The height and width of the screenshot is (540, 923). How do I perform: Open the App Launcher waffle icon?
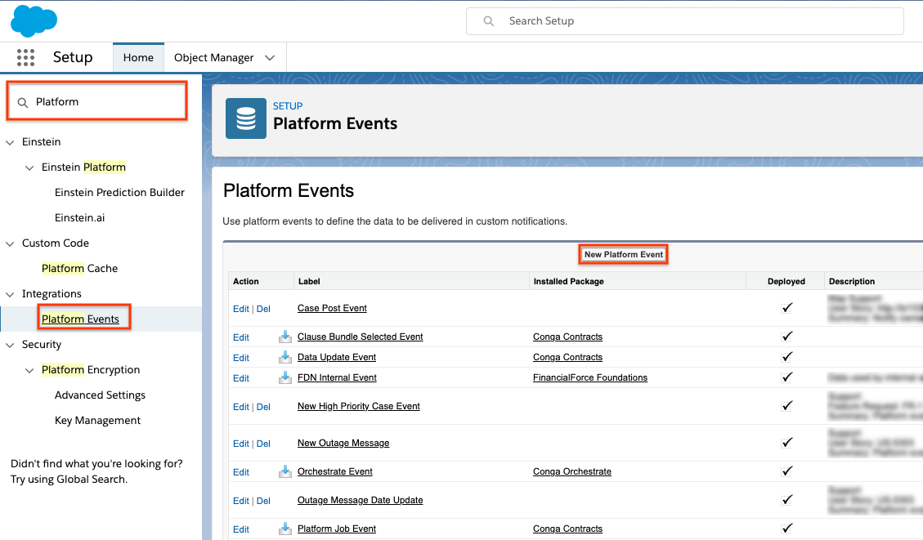[25, 57]
